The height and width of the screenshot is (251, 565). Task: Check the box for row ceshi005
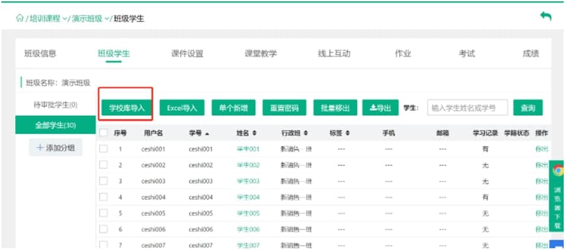103,213
